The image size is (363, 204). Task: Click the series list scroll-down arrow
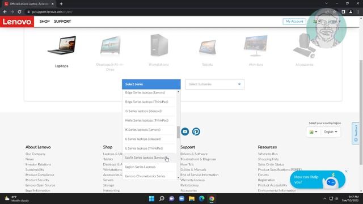pyautogui.click(x=178, y=177)
